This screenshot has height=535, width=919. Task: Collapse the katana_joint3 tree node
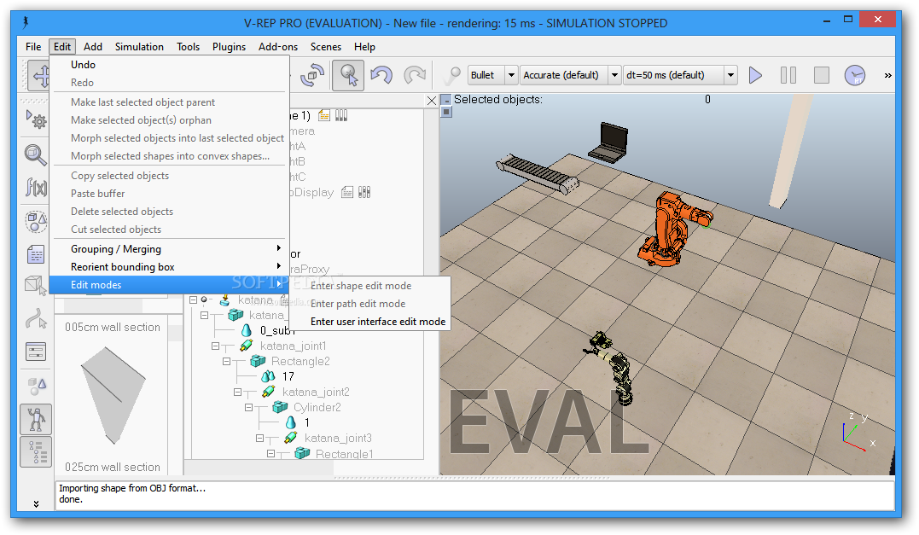(259, 439)
